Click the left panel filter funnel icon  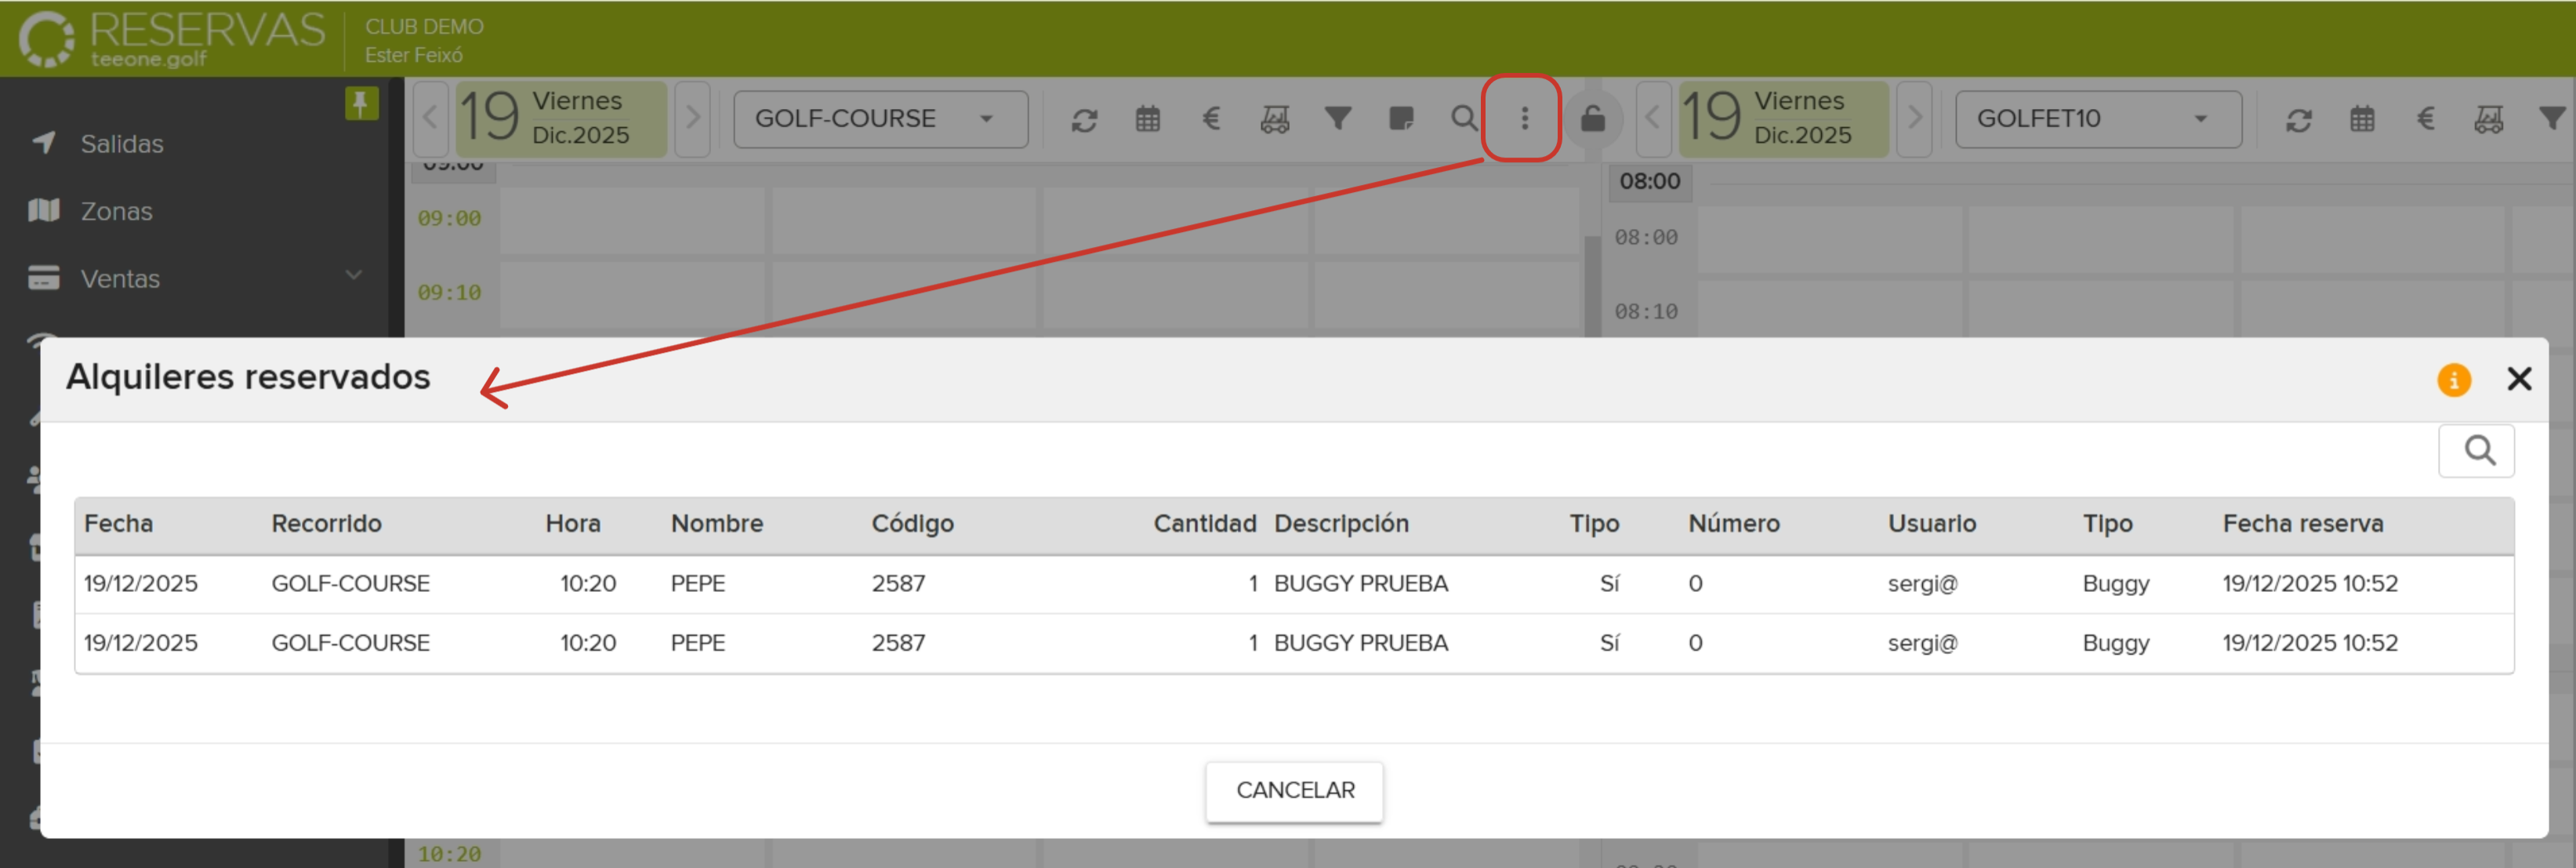click(1337, 119)
